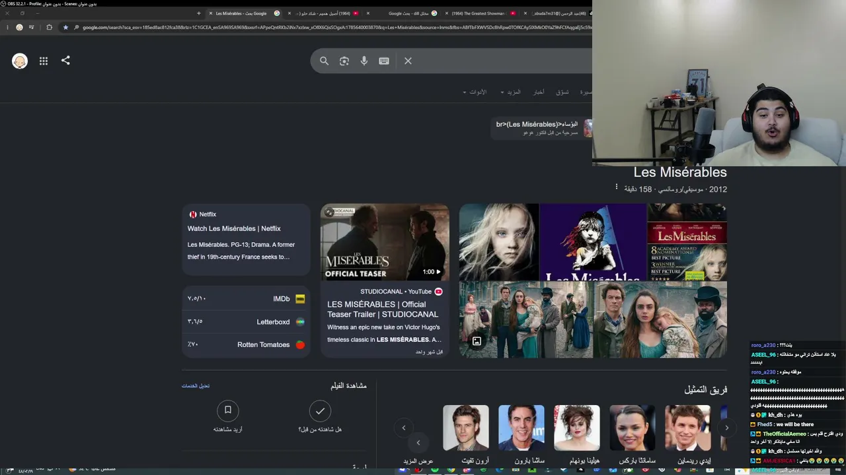
Task: Select cast member ساشا بارون photo
Action: [521, 427]
